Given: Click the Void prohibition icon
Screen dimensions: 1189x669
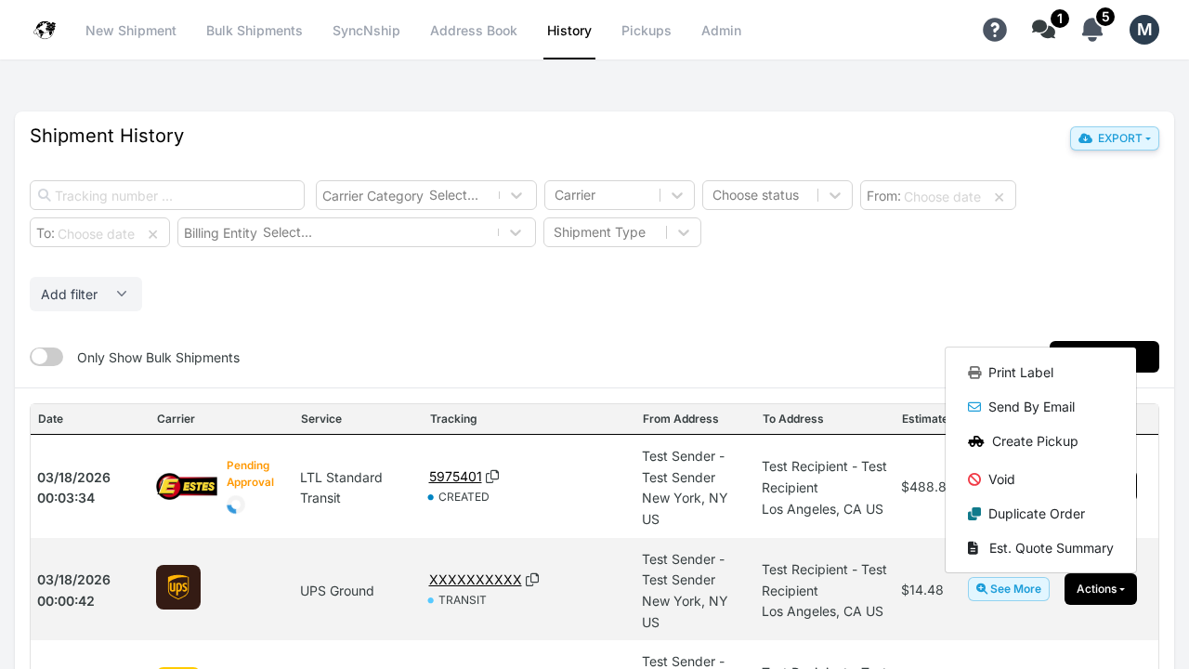Looking at the screenshot, I should (x=973, y=479).
